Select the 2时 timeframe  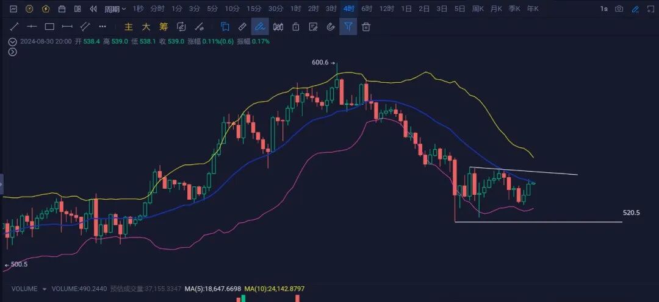pos(313,9)
